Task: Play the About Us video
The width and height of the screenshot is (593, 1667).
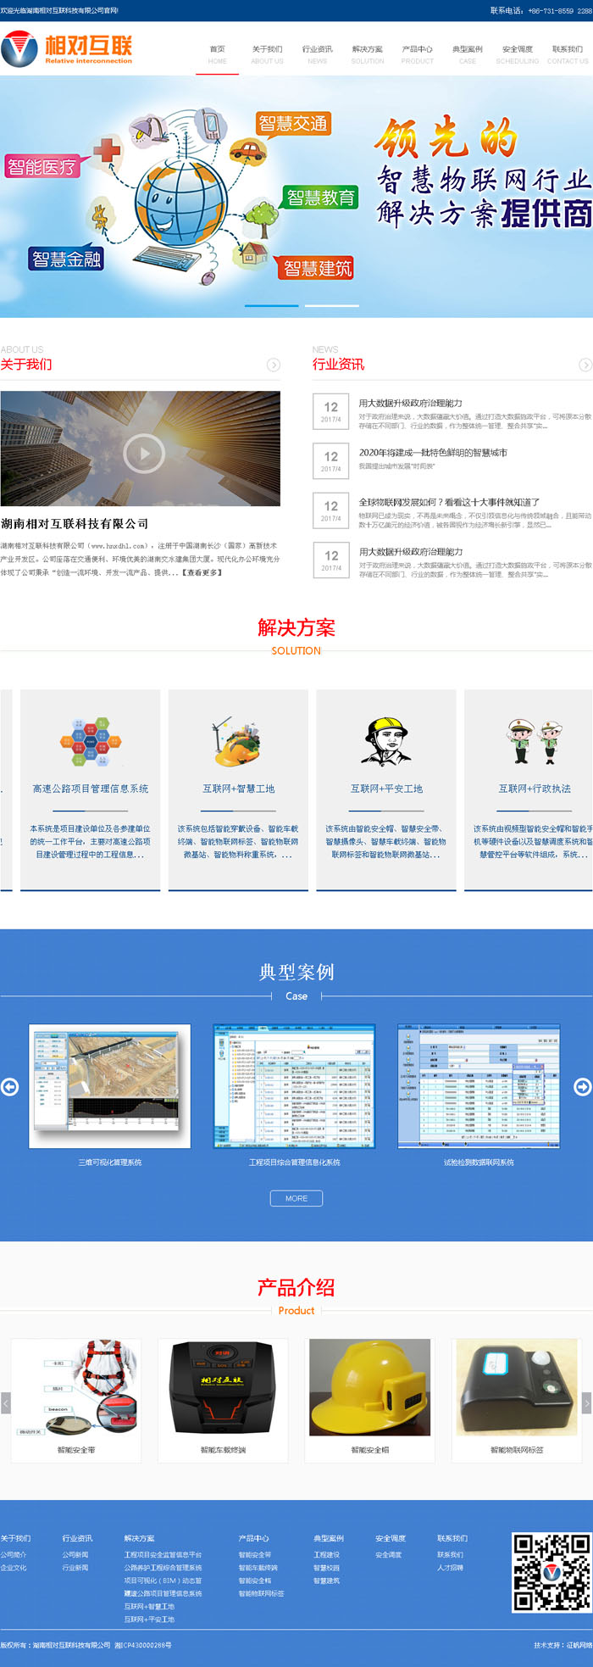Action: 143,454
